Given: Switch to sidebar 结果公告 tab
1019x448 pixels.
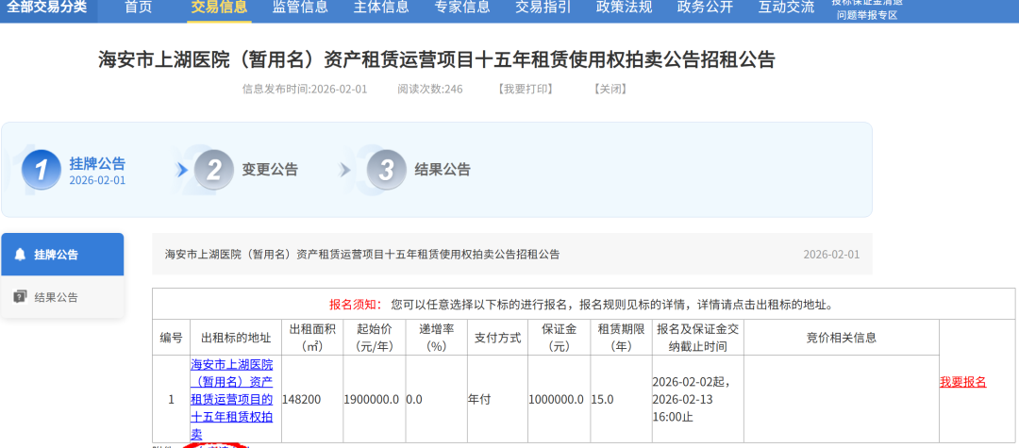Looking at the screenshot, I should tap(62, 297).
